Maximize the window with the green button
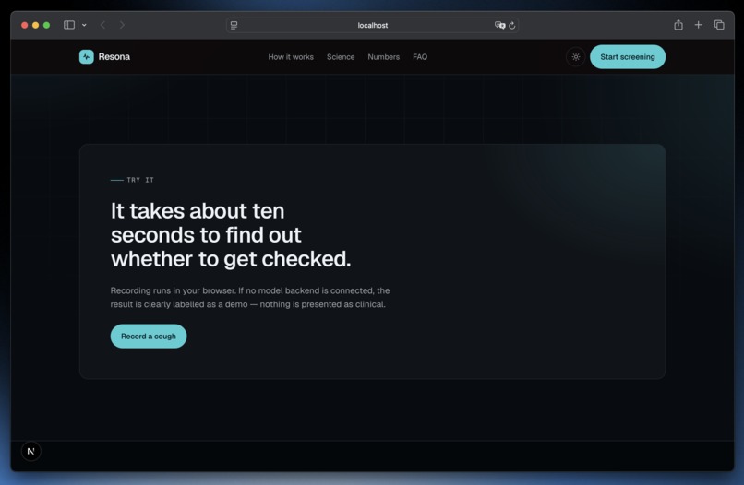744x485 pixels. (x=46, y=25)
